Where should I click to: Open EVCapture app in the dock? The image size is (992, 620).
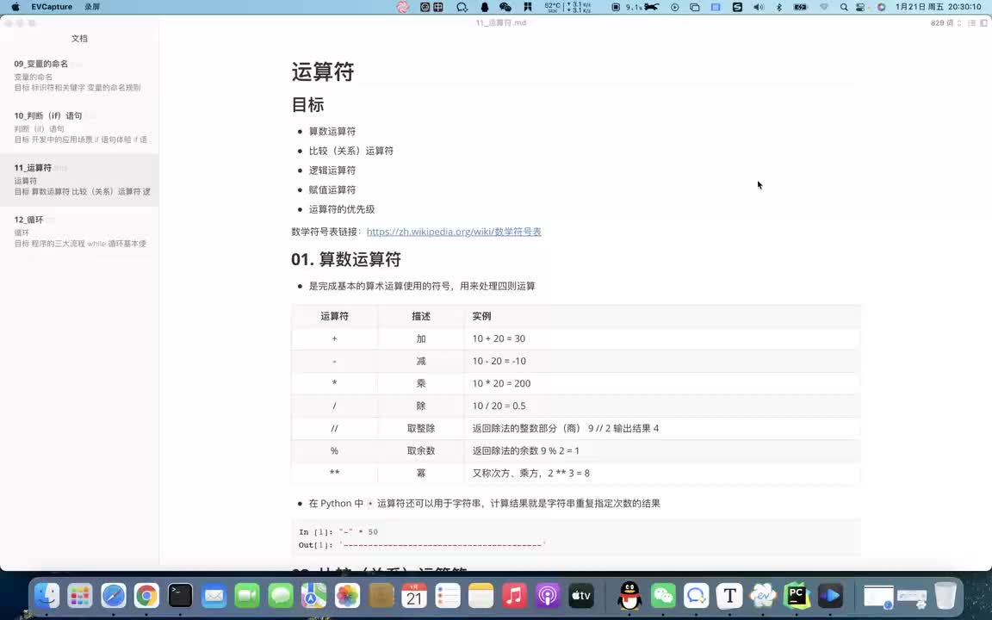tap(763, 595)
